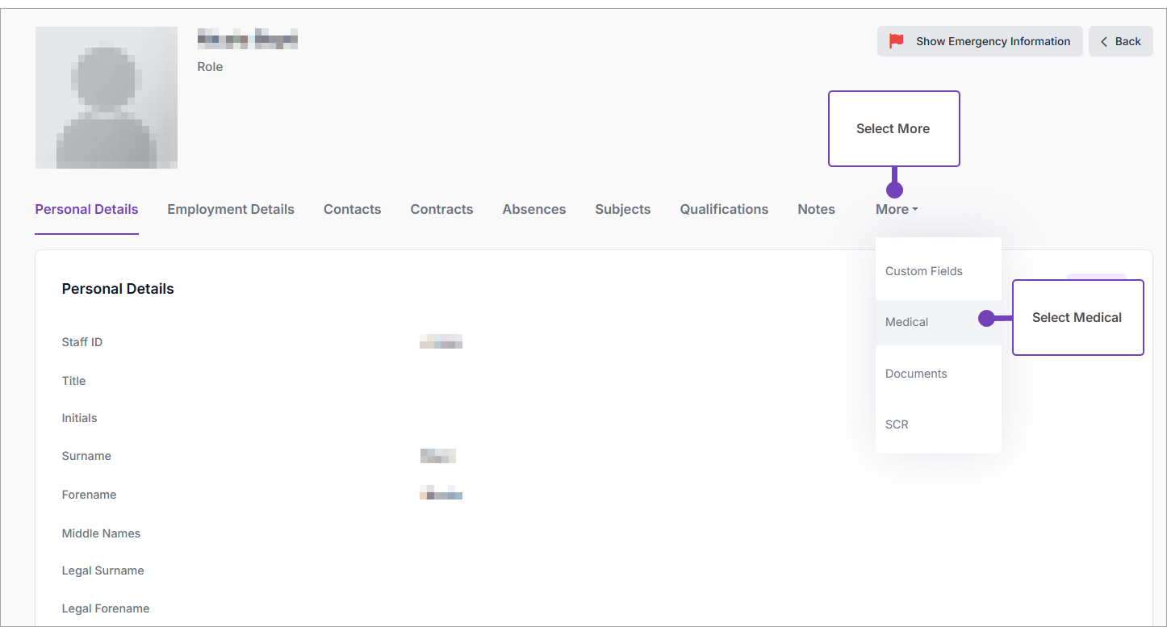Viewport: 1167px width, 627px height.
Task: Go to the Contracts tab
Action: (x=441, y=209)
